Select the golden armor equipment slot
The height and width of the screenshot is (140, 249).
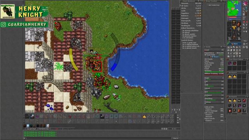coord(234,28)
